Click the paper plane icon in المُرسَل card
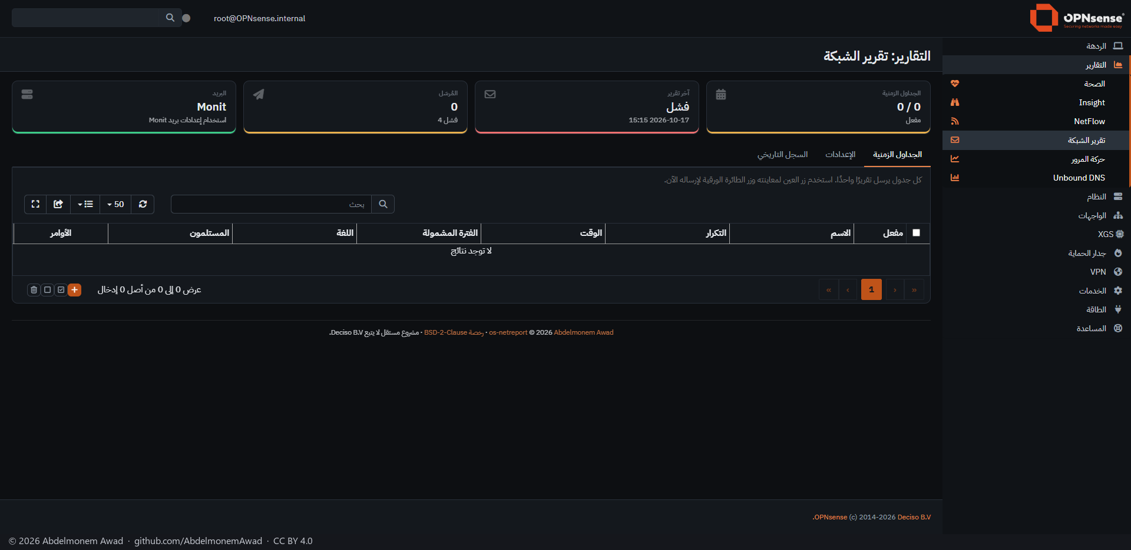Screen dimensions: 1131x550 [259, 94]
